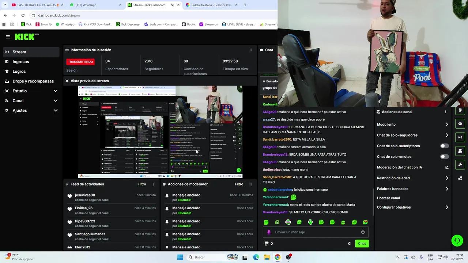Open Kick VOD Download bookmark
This screenshot has height=263, width=468.
[x=95, y=24]
